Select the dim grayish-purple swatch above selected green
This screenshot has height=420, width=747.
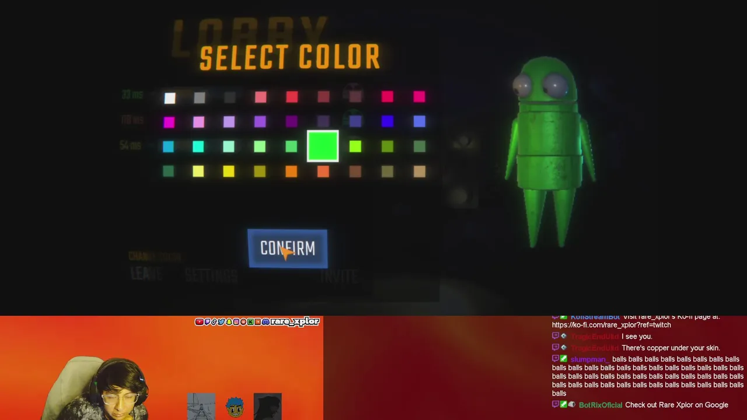[x=323, y=121]
